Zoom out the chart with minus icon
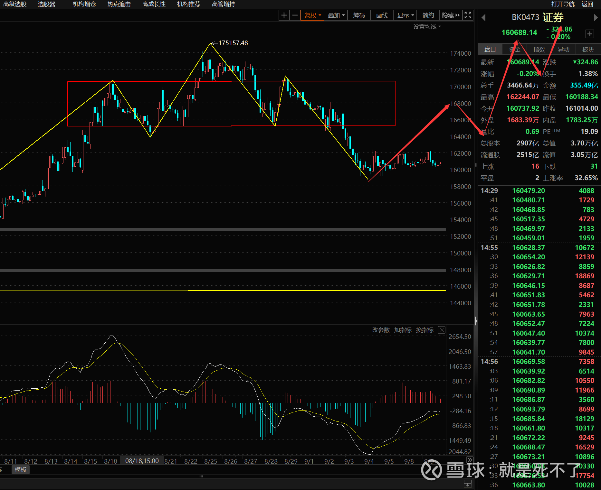The image size is (601, 490). 295,15
